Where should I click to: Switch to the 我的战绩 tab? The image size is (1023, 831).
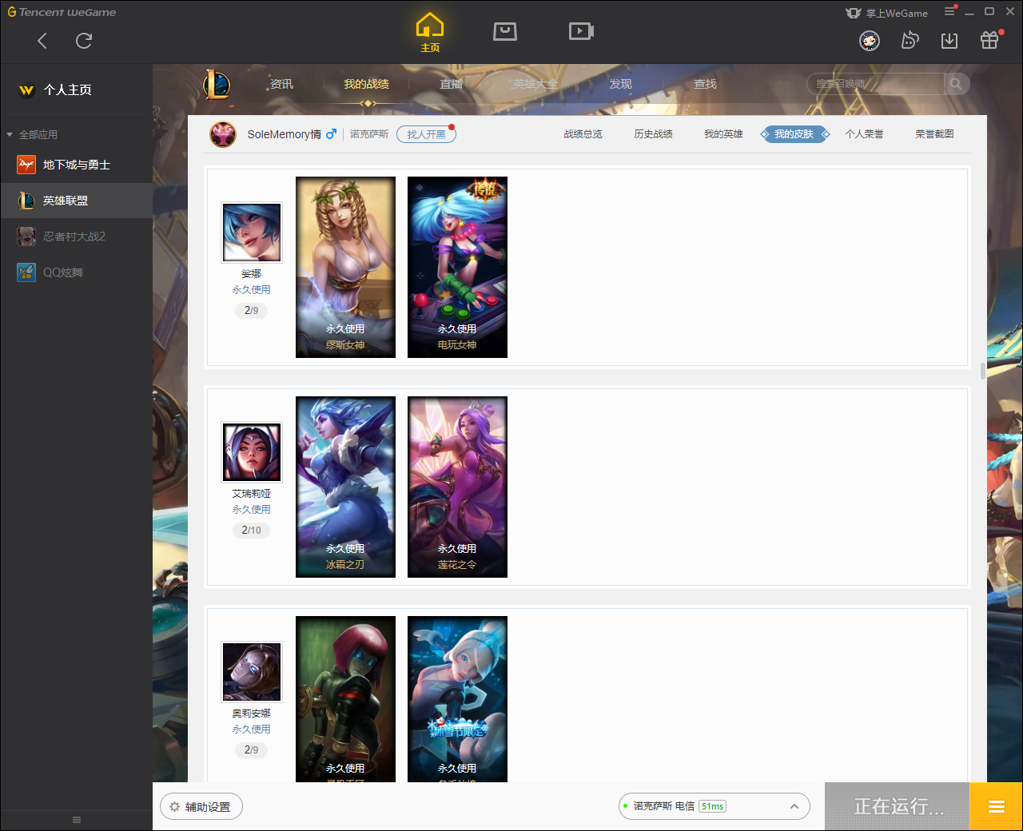click(x=366, y=84)
